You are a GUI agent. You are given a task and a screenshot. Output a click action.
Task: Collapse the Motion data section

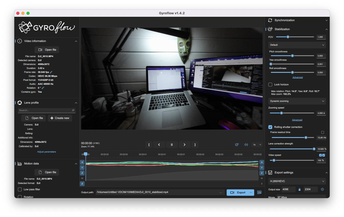coord(76,164)
